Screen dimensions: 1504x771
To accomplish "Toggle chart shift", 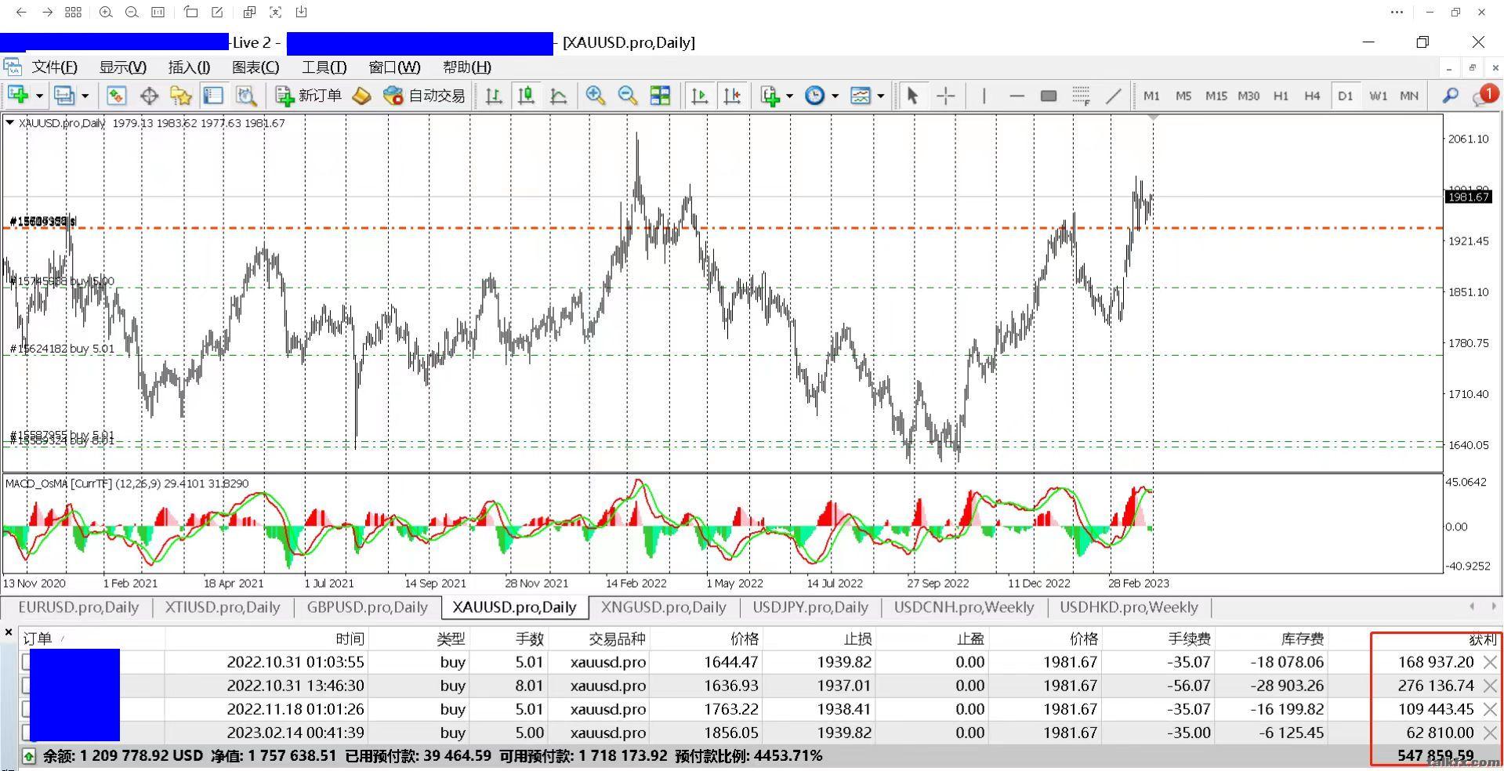I will 732,96.
